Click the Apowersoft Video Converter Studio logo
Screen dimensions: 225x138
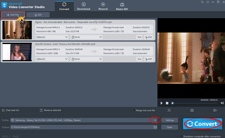coord(23,6)
